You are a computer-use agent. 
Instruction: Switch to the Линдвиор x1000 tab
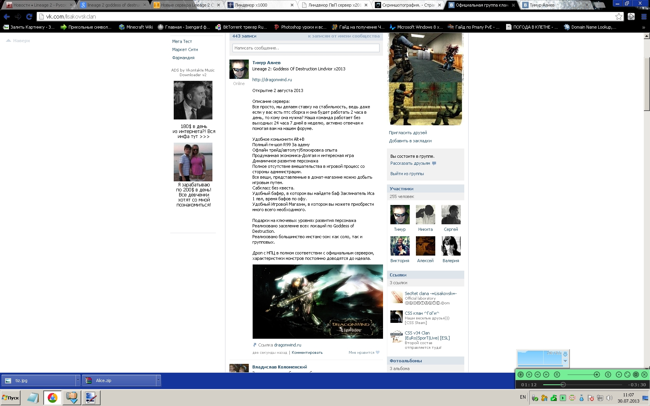(x=260, y=5)
